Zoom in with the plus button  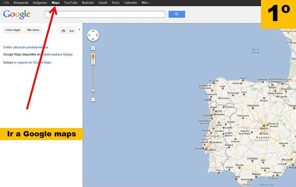coord(93,63)
